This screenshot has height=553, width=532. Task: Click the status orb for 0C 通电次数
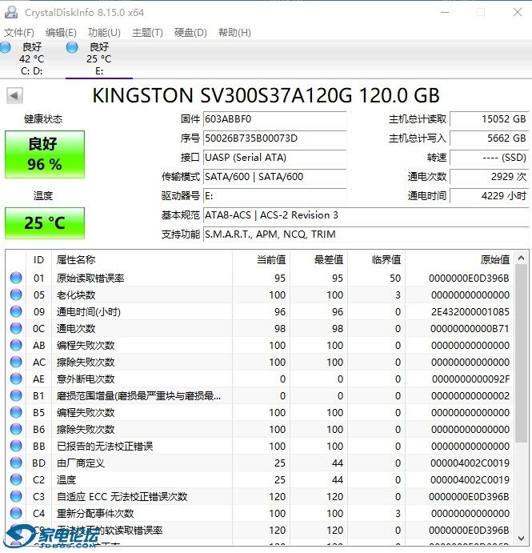(x=16, y=328)
